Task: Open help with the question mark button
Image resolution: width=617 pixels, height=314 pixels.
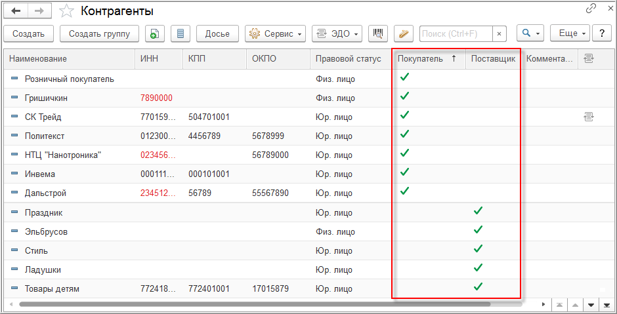Action: 603,34
